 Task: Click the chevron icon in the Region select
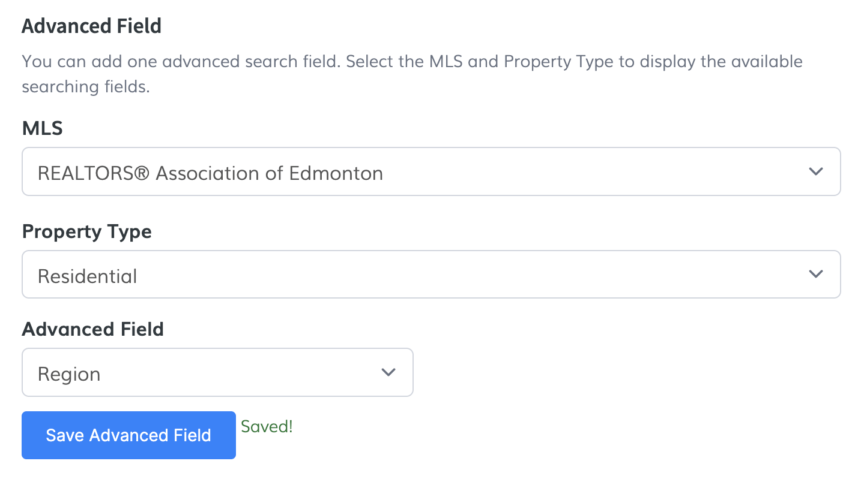click(x=388, y=372)
